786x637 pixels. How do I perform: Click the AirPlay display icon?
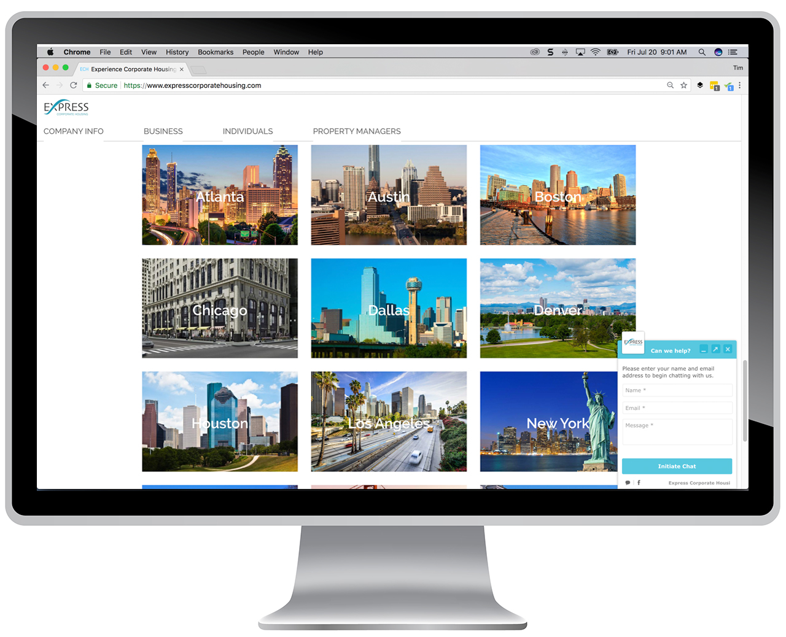click(x=580, y=52)
